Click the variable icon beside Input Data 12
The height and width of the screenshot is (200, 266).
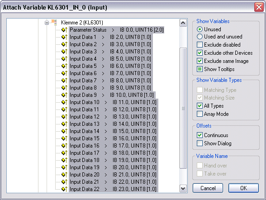click(x=64, y=117)
